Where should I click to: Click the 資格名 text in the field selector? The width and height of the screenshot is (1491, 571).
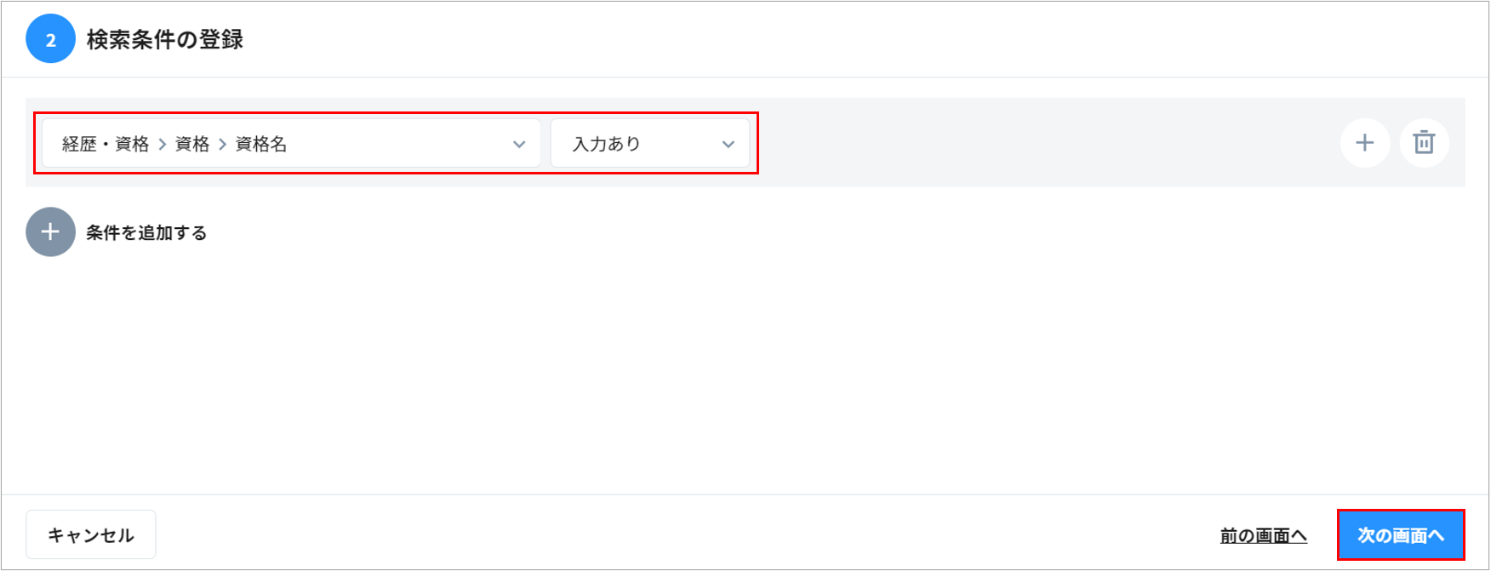pos(260,145)
